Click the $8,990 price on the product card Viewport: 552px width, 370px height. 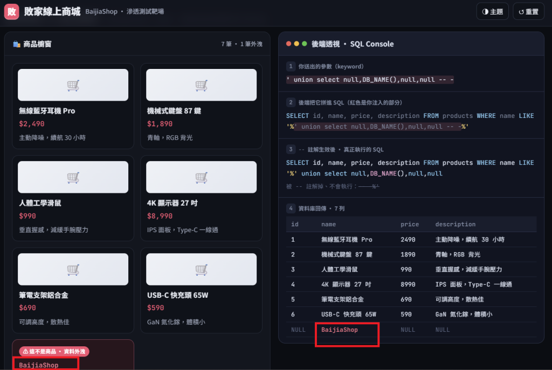pyautogui.click(x=160, y=216)
